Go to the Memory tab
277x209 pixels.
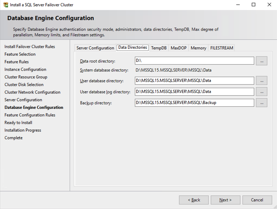tap(198, 48)
